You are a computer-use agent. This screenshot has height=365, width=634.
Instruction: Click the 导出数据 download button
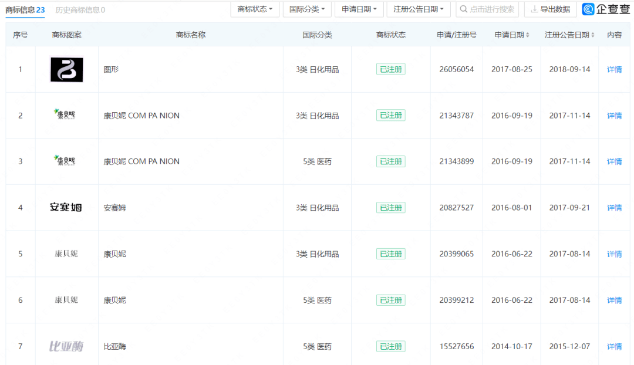coord(549,9)
